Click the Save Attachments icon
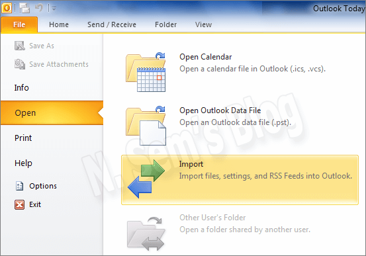366x256 pixels. 20,64
